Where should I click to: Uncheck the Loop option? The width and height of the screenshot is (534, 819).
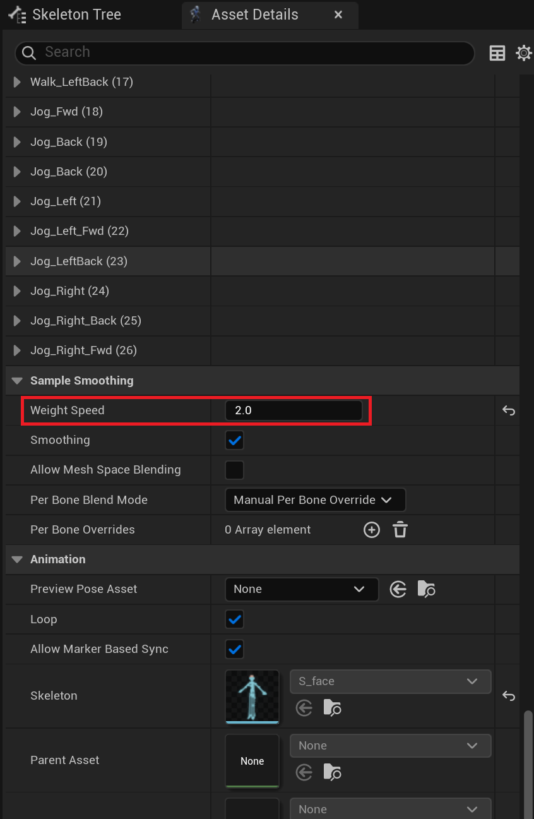(235, 620)
